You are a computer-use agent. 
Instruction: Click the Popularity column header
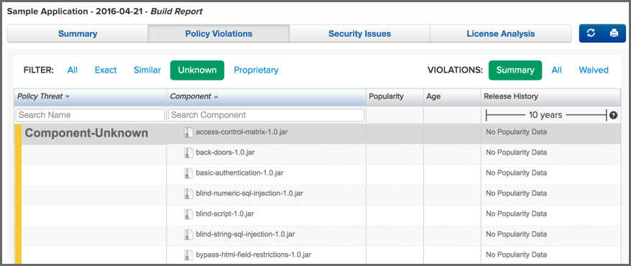click(x=395, y=96)
